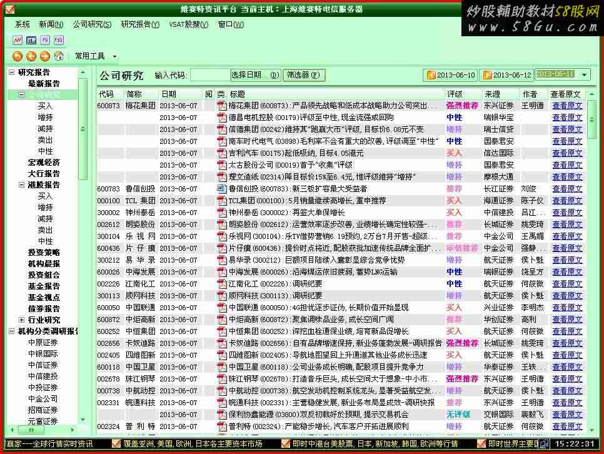Screen dimensions: 604x454
Task: Go back with the orange left arrow
Action: tap(31, 56)
